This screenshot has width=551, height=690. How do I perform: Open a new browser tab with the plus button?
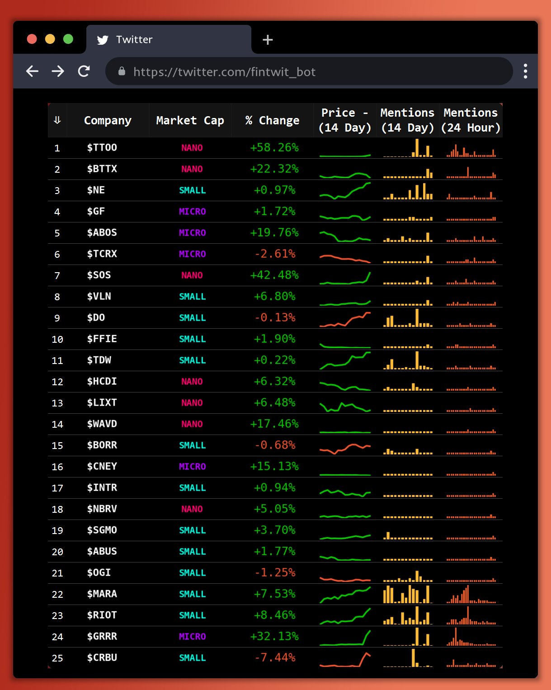268,39
